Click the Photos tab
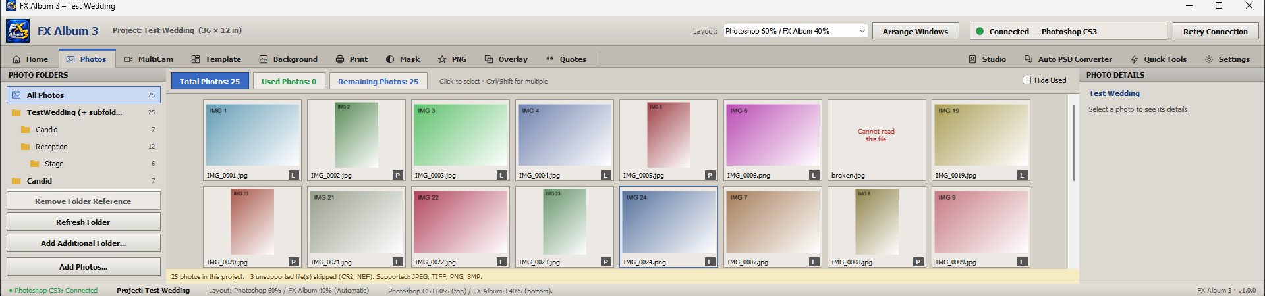The width and height of the screenshot is (1265, 296). coord(86,59)
